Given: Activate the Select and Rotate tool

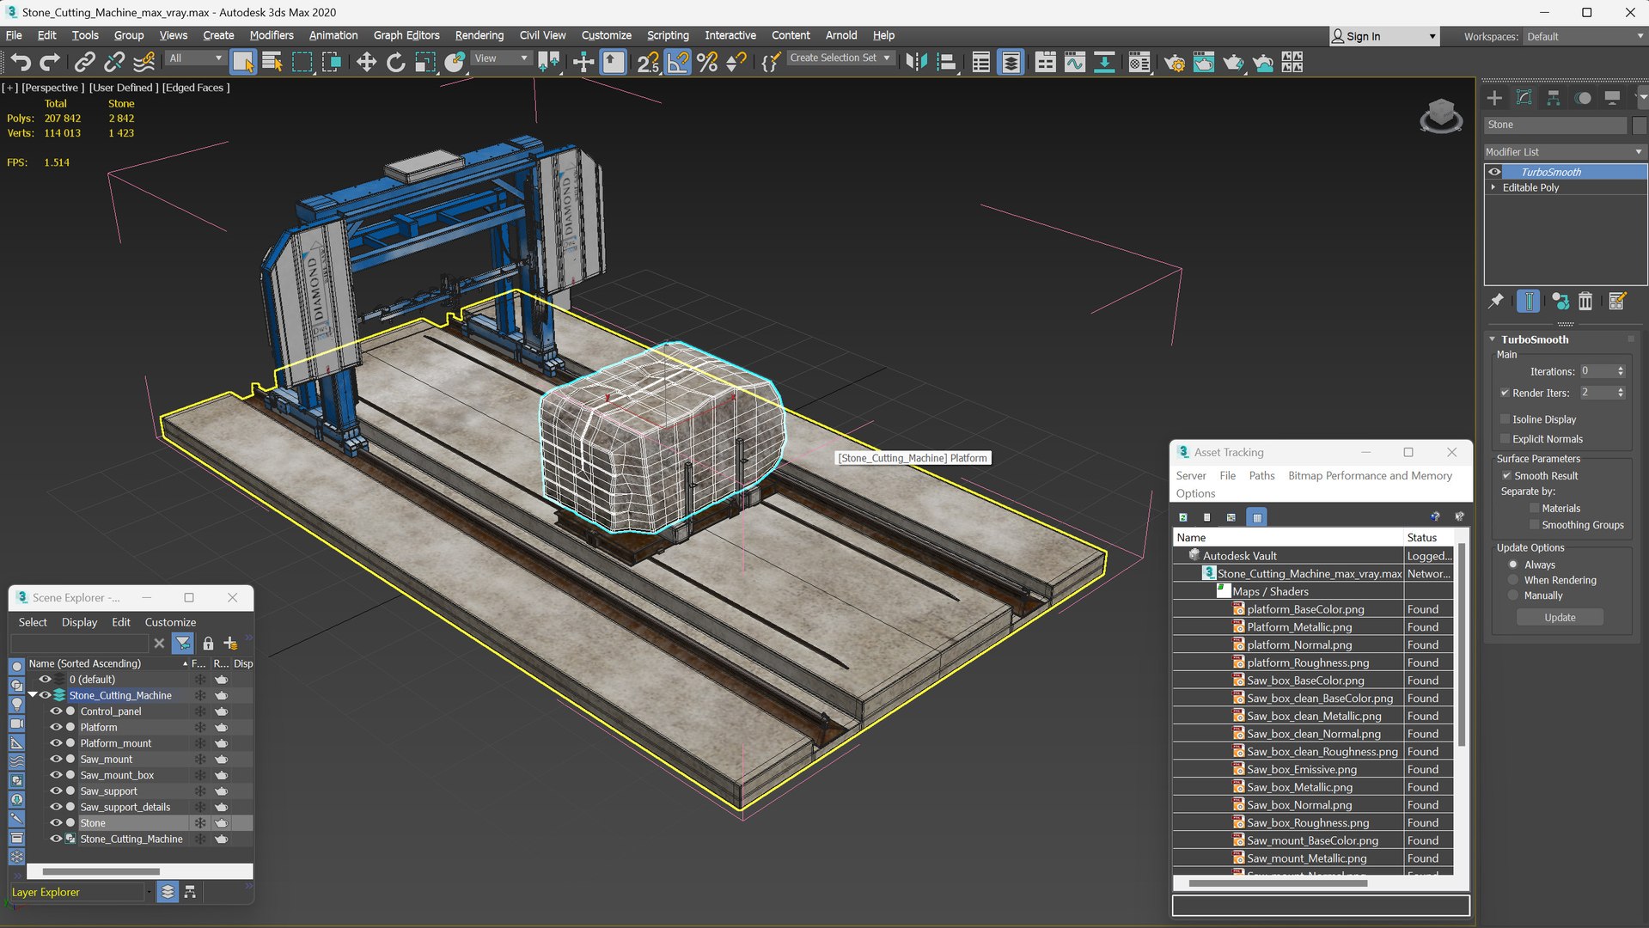Looking at the screenshot, I should [x=395, y=62].
